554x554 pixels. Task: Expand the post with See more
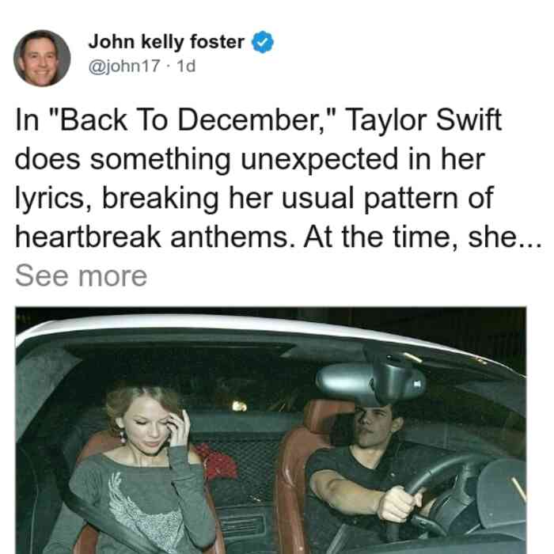point(81,276)
